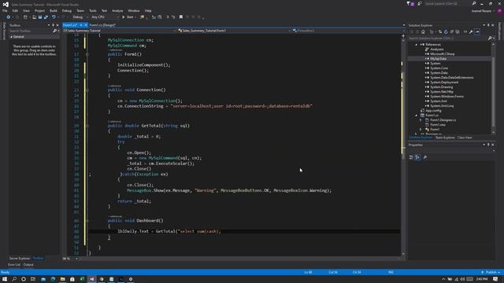Viewport: 504px width, 283px height.
Task: Open the Debug menu
Action: 67,10
